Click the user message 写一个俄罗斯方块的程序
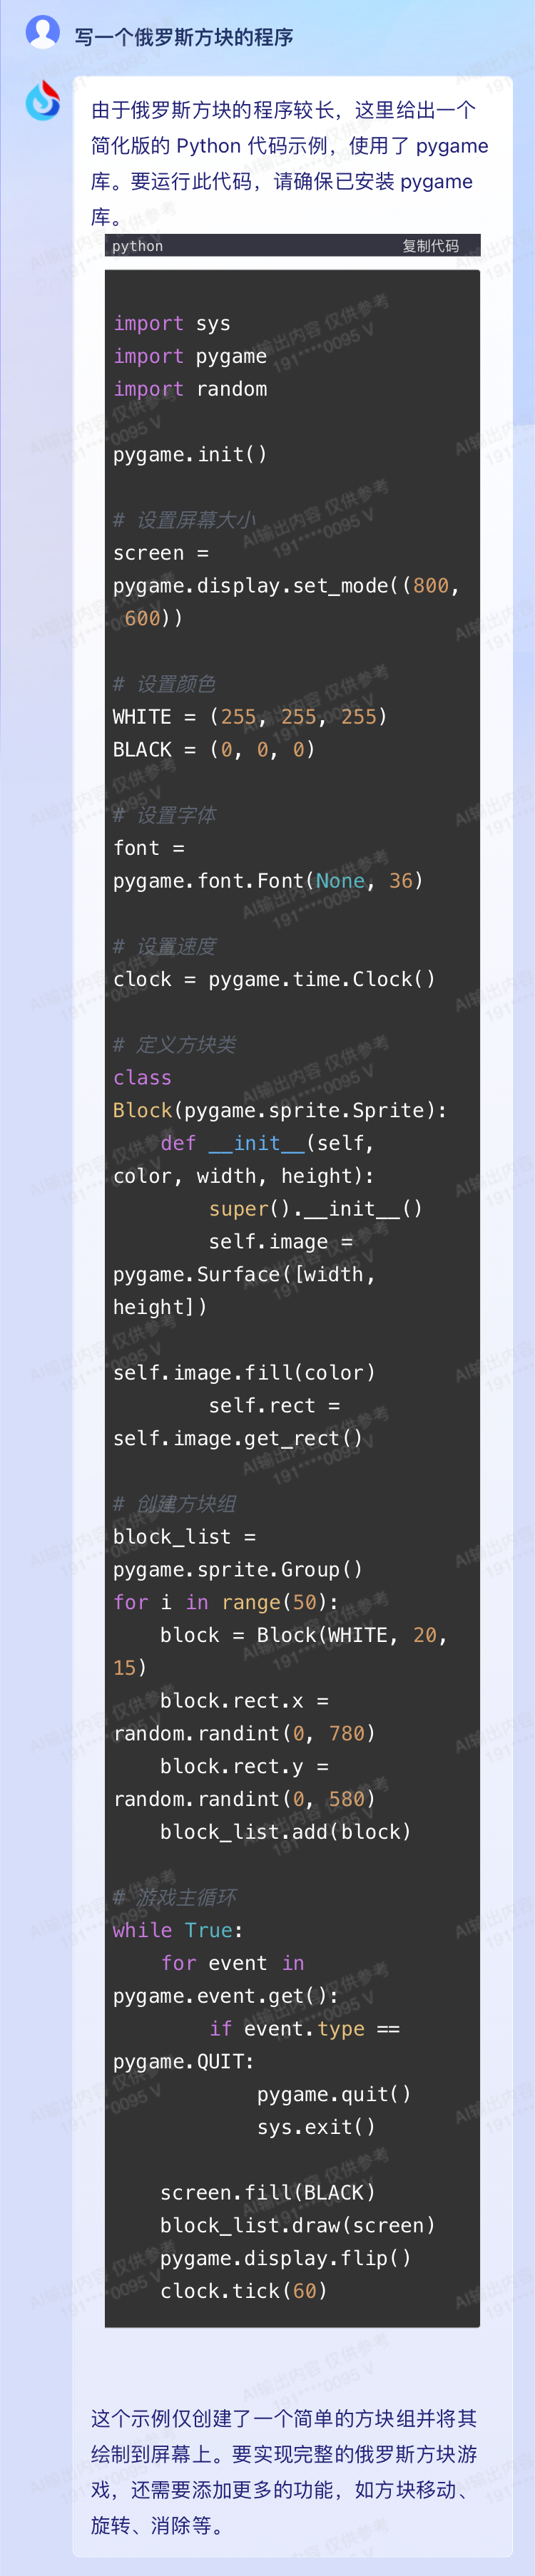The height and width of the screenshot is (2576, 535). click(x=184, y=38)
